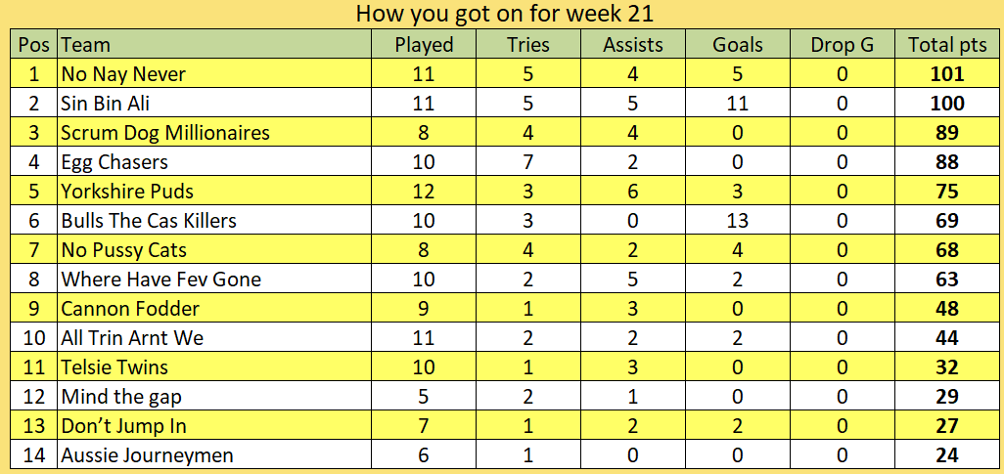This screenshot has height=474, width=1004.
Task: Select Bulls The Cas Killers cell
Action: pyautogui.click(x=214, y=221)
